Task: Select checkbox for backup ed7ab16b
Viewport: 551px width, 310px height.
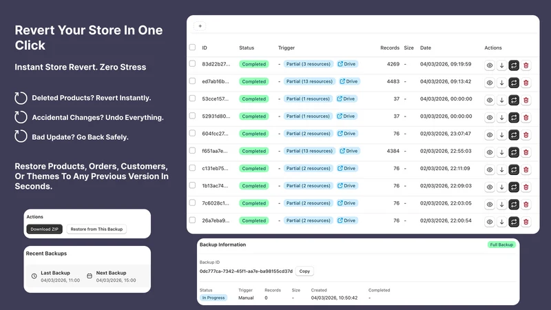Action: coord(192,81)
